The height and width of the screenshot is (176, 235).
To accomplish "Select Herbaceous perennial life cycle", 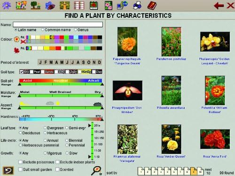I will click(20, 145).
